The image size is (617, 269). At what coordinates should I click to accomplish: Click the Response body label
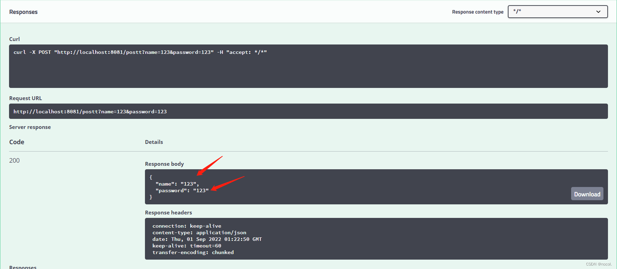[164, 164]
